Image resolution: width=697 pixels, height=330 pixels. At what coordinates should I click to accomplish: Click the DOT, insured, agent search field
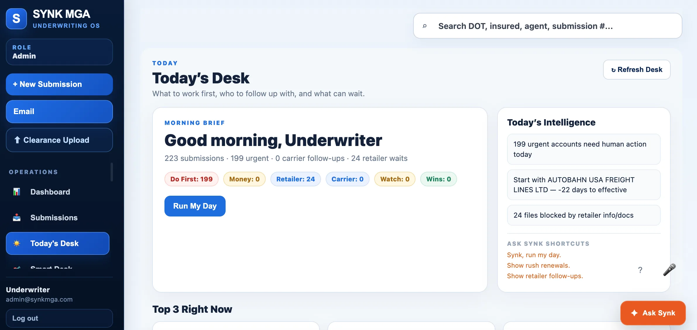(547, 26)
